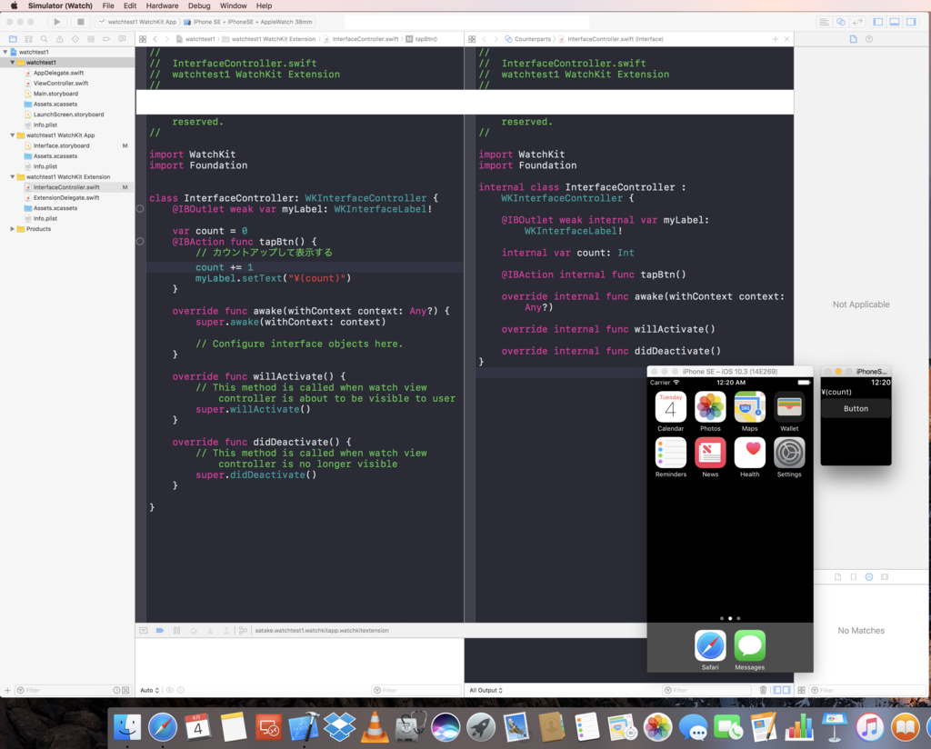This screenshot has height=749, width=931.
Task: Open the Project navigator folder icon
Action: point(13,39)
